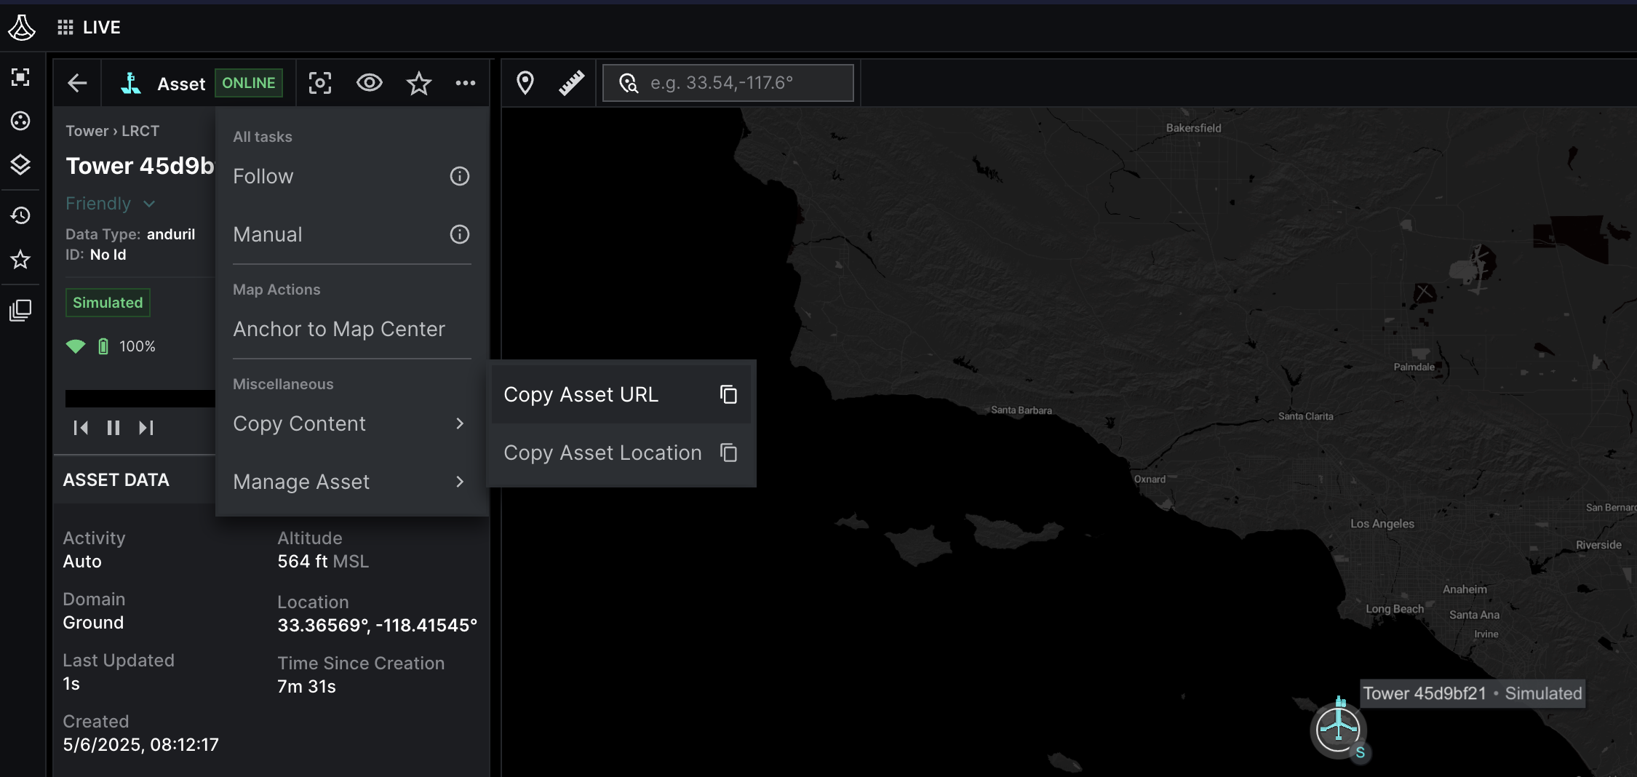Click the Anduril logo in the top bar
Screen dimensions: 1637x777
(22, 27)
